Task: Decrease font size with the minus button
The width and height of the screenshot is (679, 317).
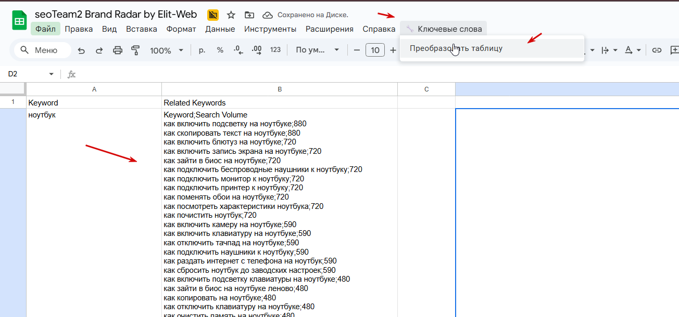Action: tap(357, 50)
